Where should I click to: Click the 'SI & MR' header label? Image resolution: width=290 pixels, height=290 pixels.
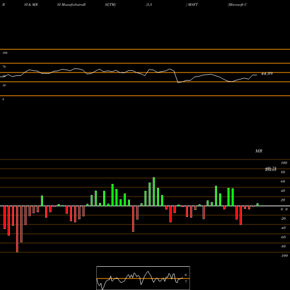(31, 5)
